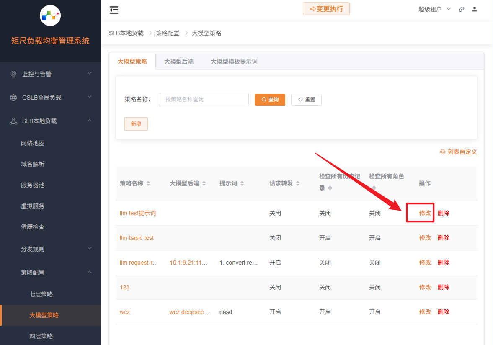The width and height of the screenshot is (493, 345).
Task: Click the 策略名称 search input field
Action: coord(204,99)
